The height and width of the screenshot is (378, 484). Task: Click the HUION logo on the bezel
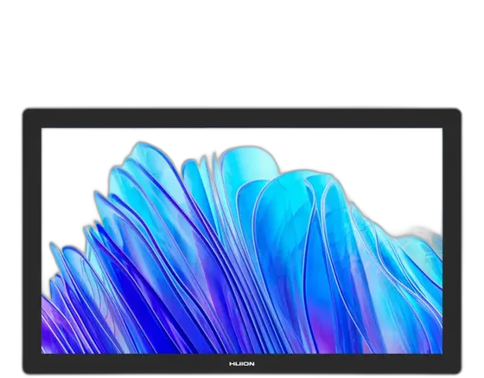click(x=242, y=364)
